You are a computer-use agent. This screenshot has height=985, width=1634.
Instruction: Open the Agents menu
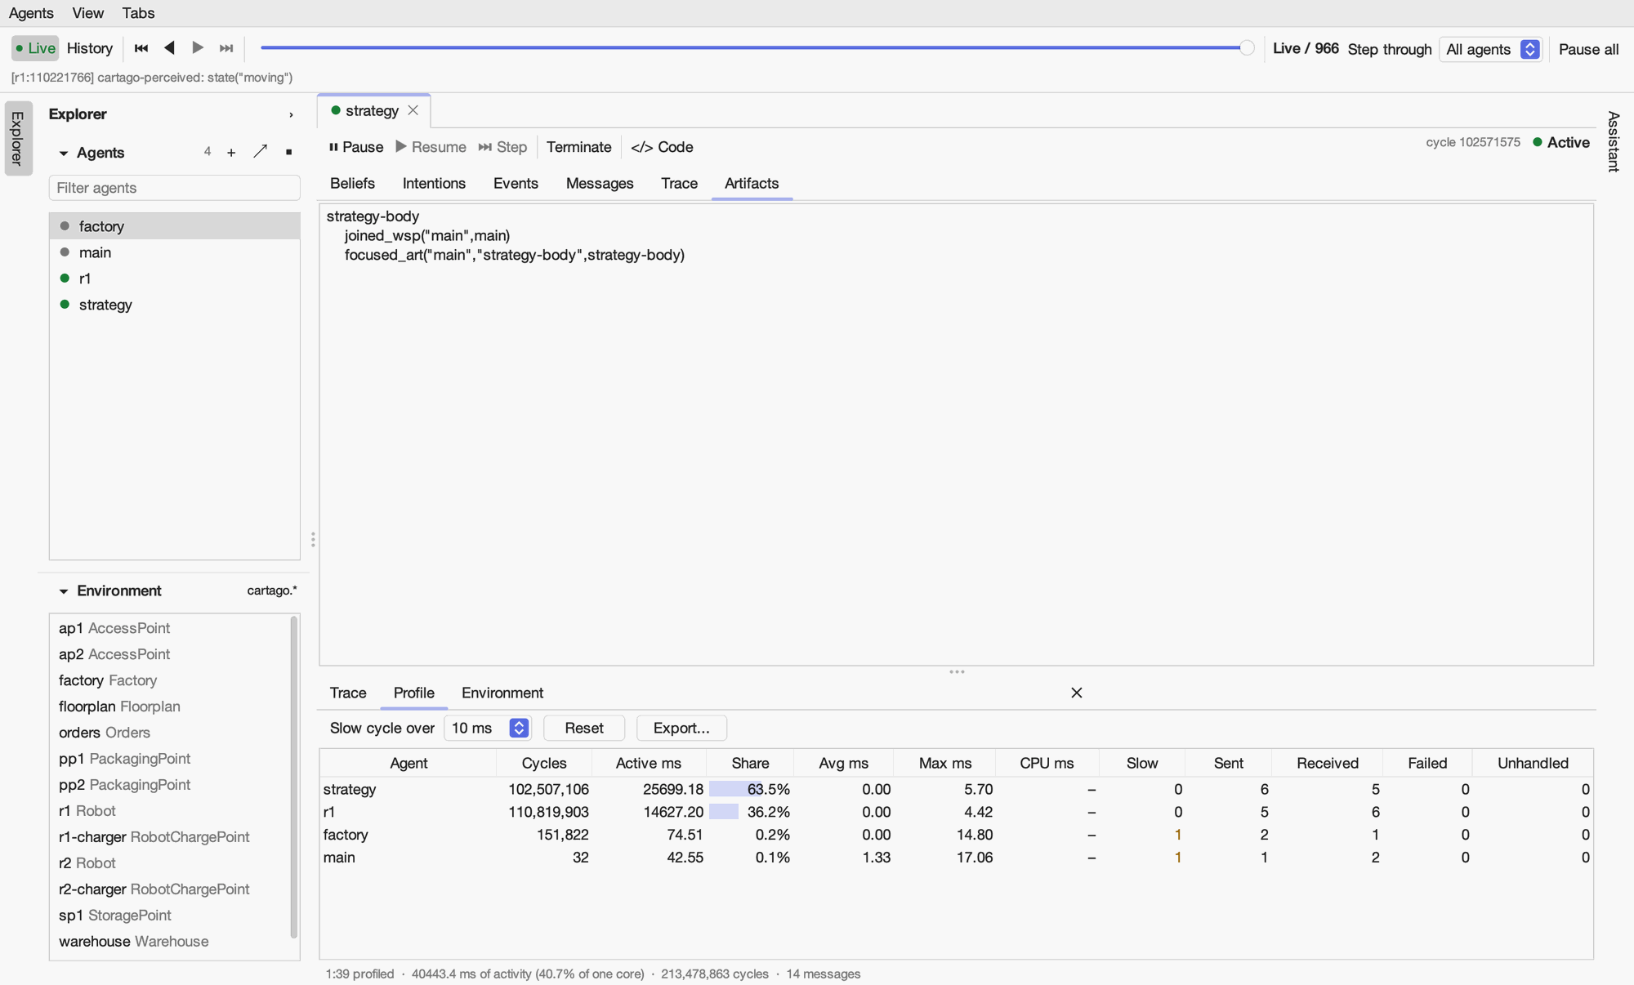click(x=31, y=13)
